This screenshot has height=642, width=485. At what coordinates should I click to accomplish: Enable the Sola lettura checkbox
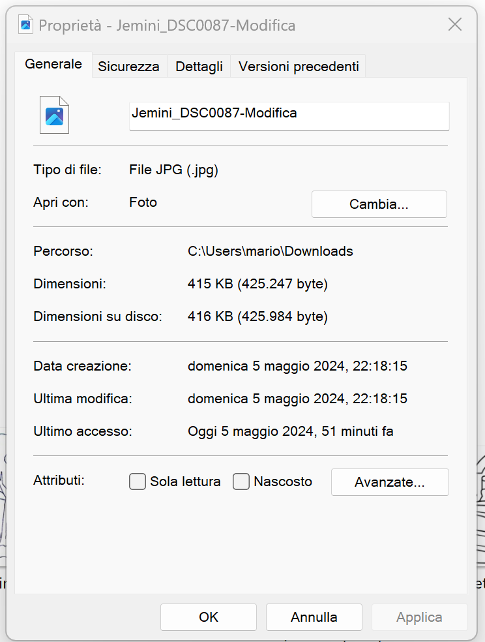(138, 481)
